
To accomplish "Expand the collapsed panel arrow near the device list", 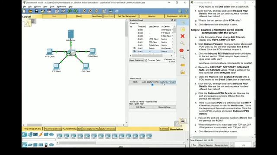I will coord(187,140).
